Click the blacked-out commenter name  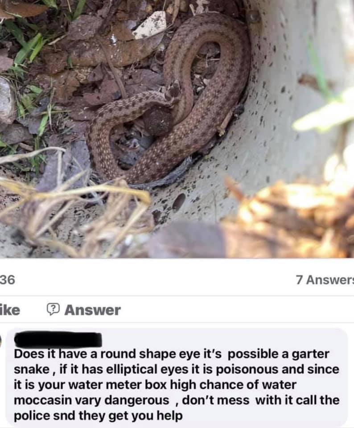[x=58, y=340]
